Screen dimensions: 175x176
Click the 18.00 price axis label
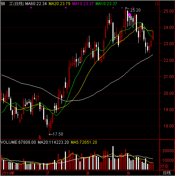(x=169, y=126)
